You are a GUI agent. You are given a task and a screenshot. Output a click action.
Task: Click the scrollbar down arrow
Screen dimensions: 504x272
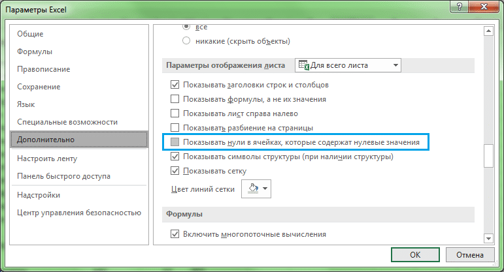(x=488, y=238)
